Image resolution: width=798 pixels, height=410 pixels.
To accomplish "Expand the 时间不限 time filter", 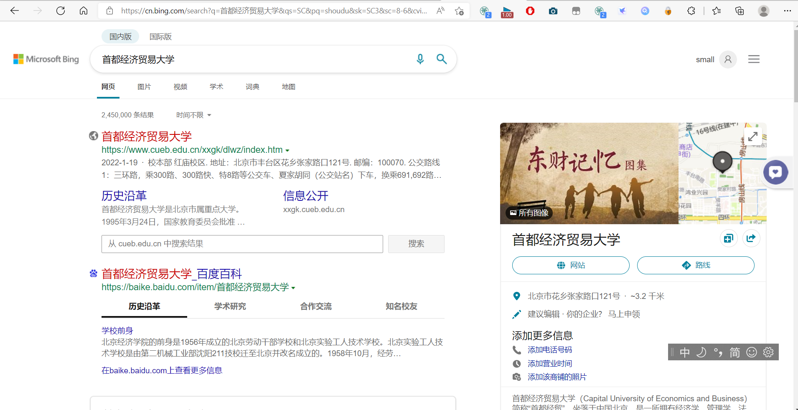I will 193,115.
